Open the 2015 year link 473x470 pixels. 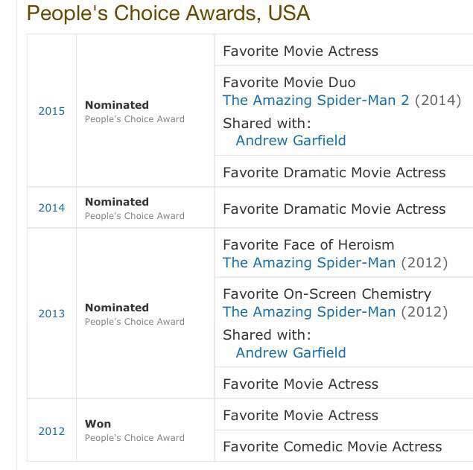click(51, 111)
